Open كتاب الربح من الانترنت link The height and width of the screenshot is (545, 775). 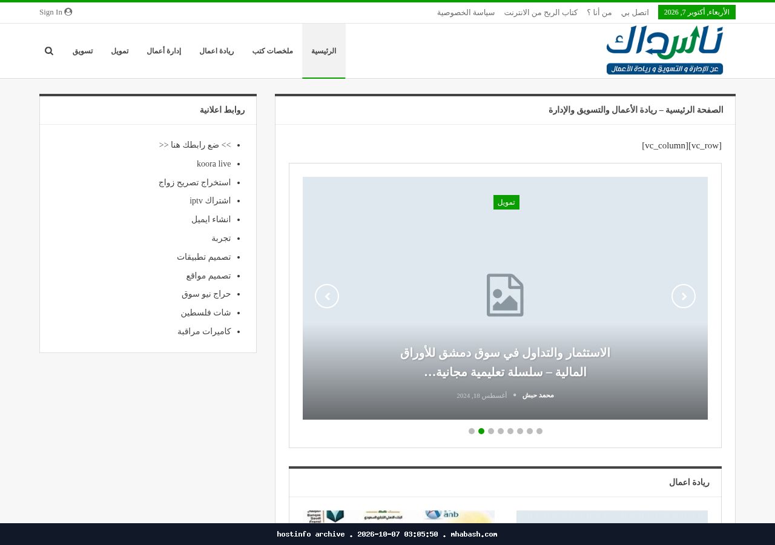pyautogui.click(x=541, y=12)
